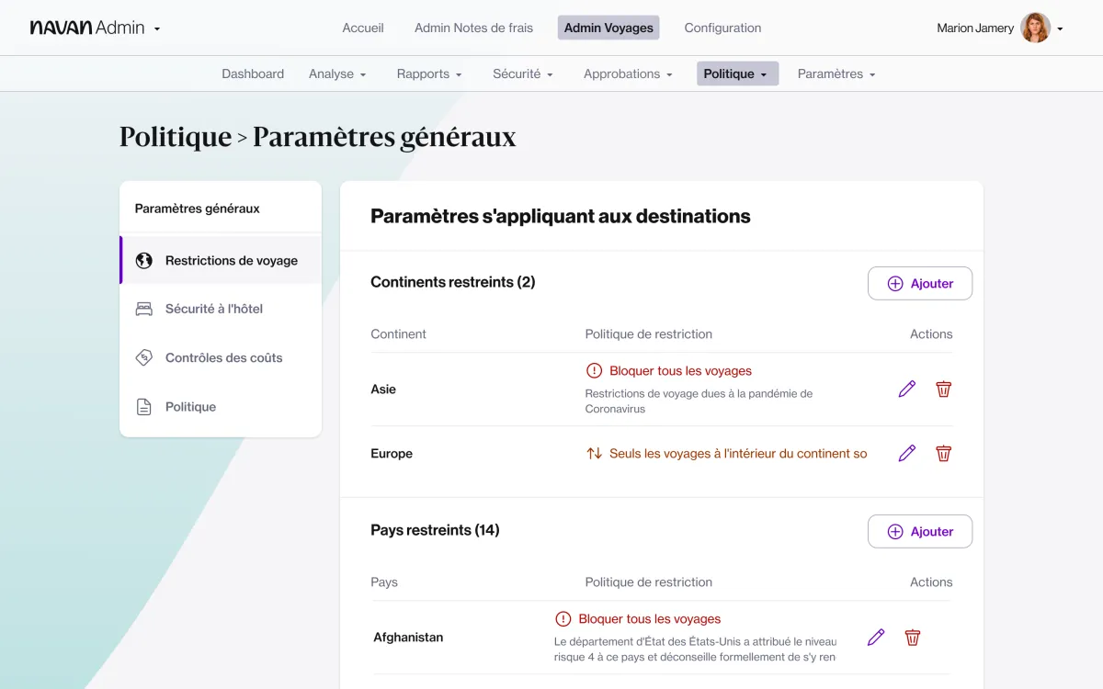
Task: Expand the Analyse dropdown menu
Action: 337,73
